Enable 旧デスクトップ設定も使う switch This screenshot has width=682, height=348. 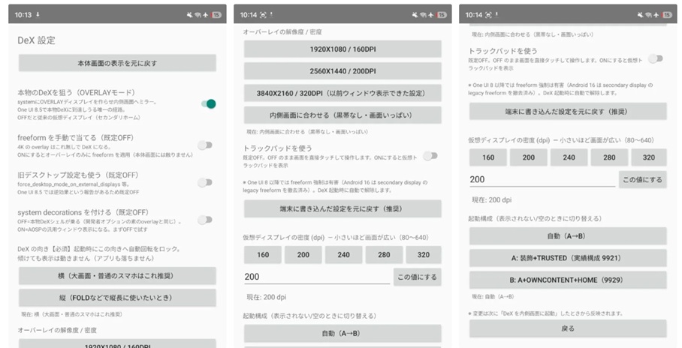[x=205, y=182]
